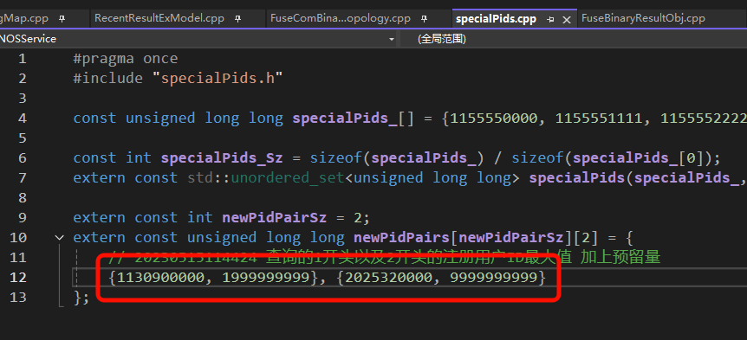Pin icon on the gMap.cpp tab
747x340 pixels.
tap(62, 19)
